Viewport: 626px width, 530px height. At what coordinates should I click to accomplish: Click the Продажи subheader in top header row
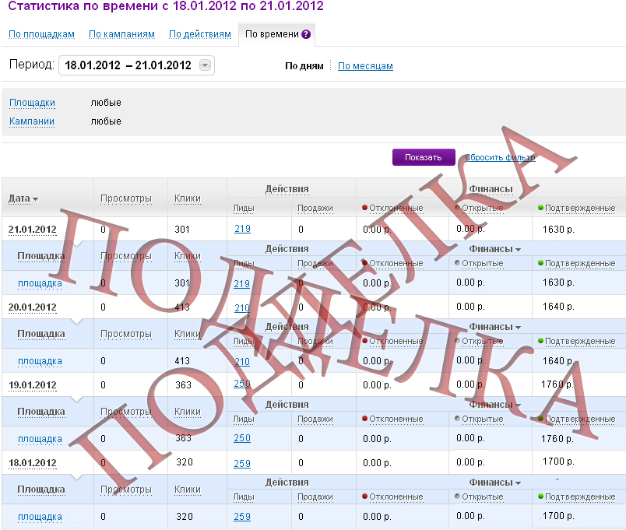315,208
